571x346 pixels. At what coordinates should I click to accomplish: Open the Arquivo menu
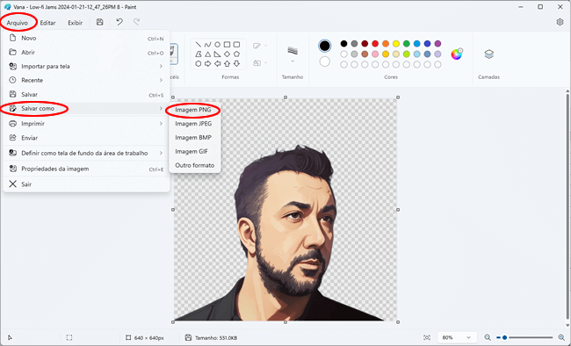pyautogui.click(x=17, y=23)
